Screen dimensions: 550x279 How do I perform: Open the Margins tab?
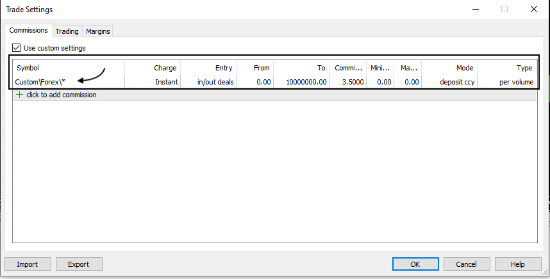tap(97, 31)
